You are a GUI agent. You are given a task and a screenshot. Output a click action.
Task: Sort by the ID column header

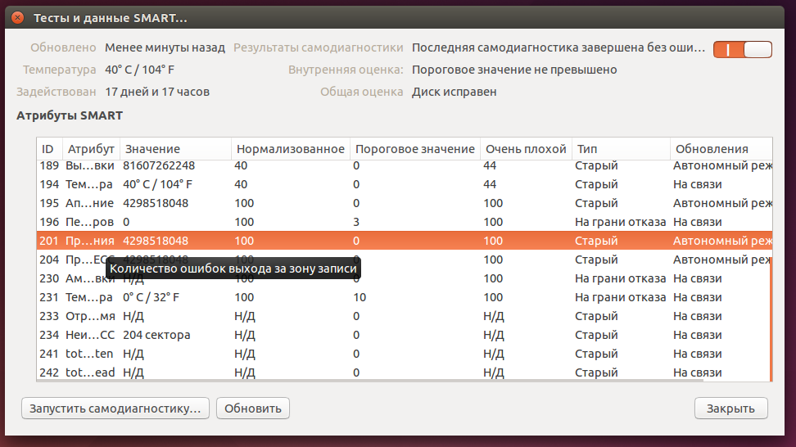tap(48, 149)
